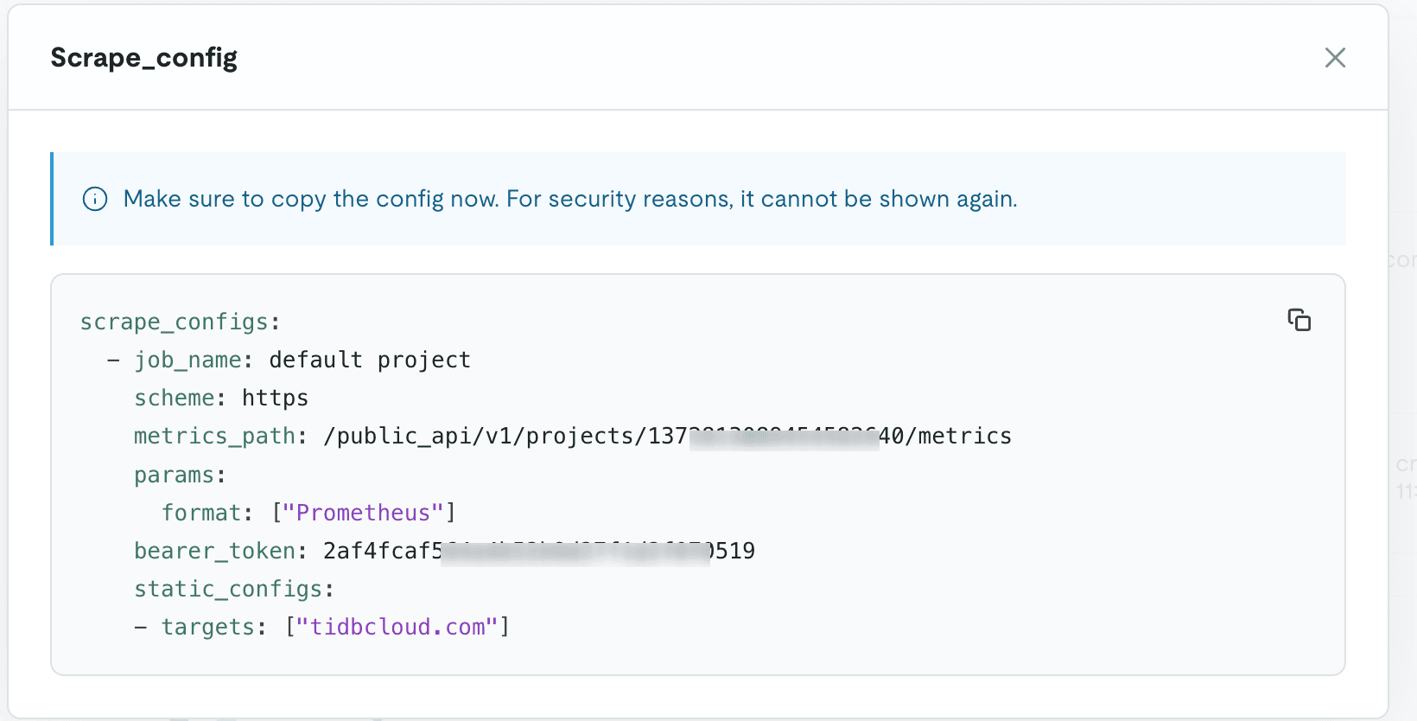This screenshot has width=1417, height=721.
Task: Click the job_name key
Action: tap(187, 360)
